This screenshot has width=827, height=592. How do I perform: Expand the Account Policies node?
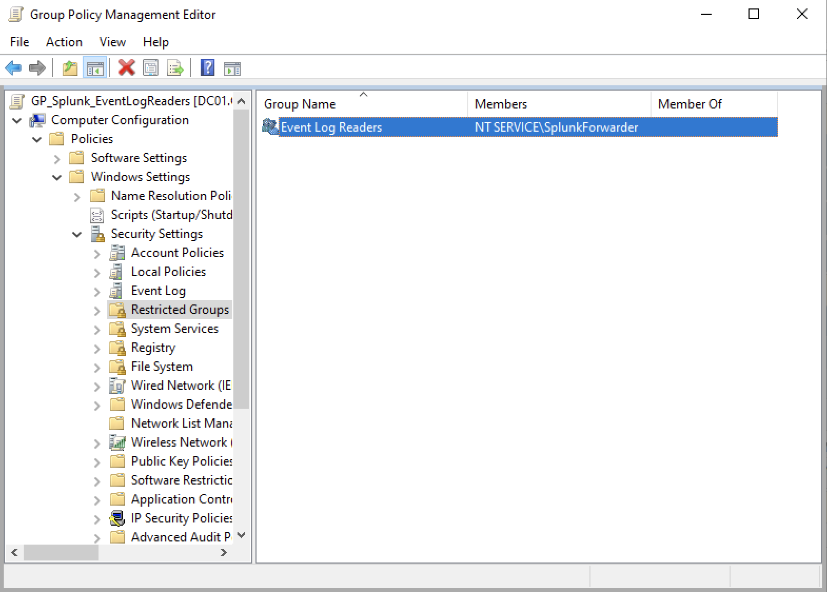pos(97,253)
